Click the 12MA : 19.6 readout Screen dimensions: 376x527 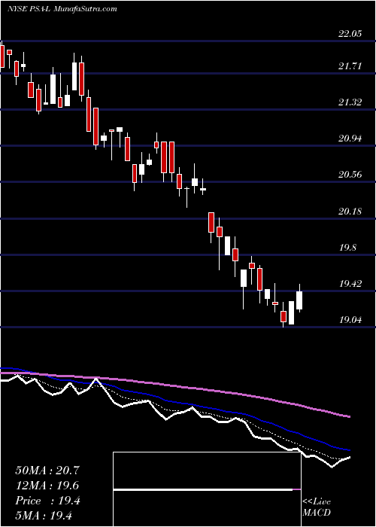point(47,486)
